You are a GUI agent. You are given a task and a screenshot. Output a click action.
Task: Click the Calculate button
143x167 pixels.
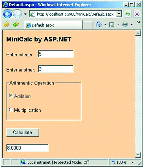coord(23,132)
